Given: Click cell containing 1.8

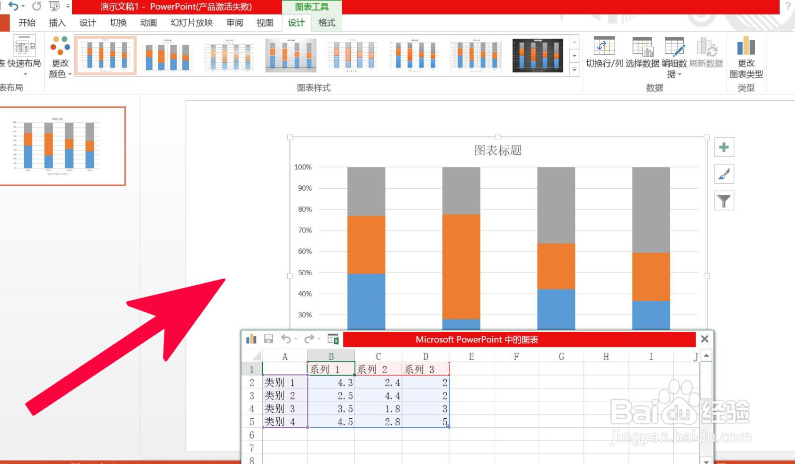Looking at the screenshot, I should 378,408.
